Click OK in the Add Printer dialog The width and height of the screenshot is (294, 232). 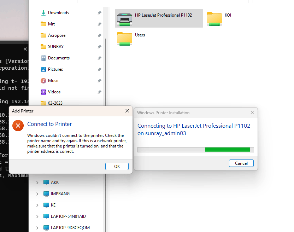click(117, 166)
